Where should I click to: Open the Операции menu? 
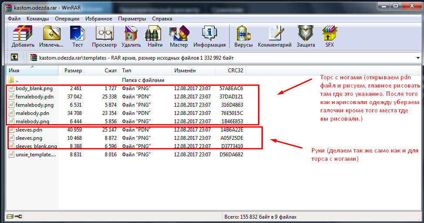coord(67,19)
